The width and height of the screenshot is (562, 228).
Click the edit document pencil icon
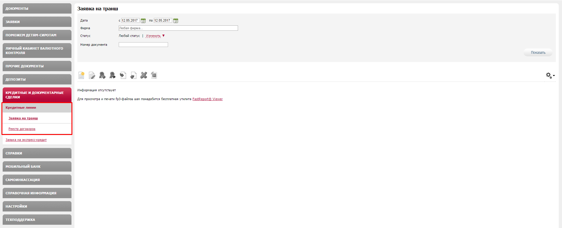coord(92,75)
